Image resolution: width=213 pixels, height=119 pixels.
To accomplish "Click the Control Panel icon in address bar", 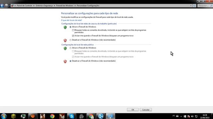I will (x=12, y=6).
